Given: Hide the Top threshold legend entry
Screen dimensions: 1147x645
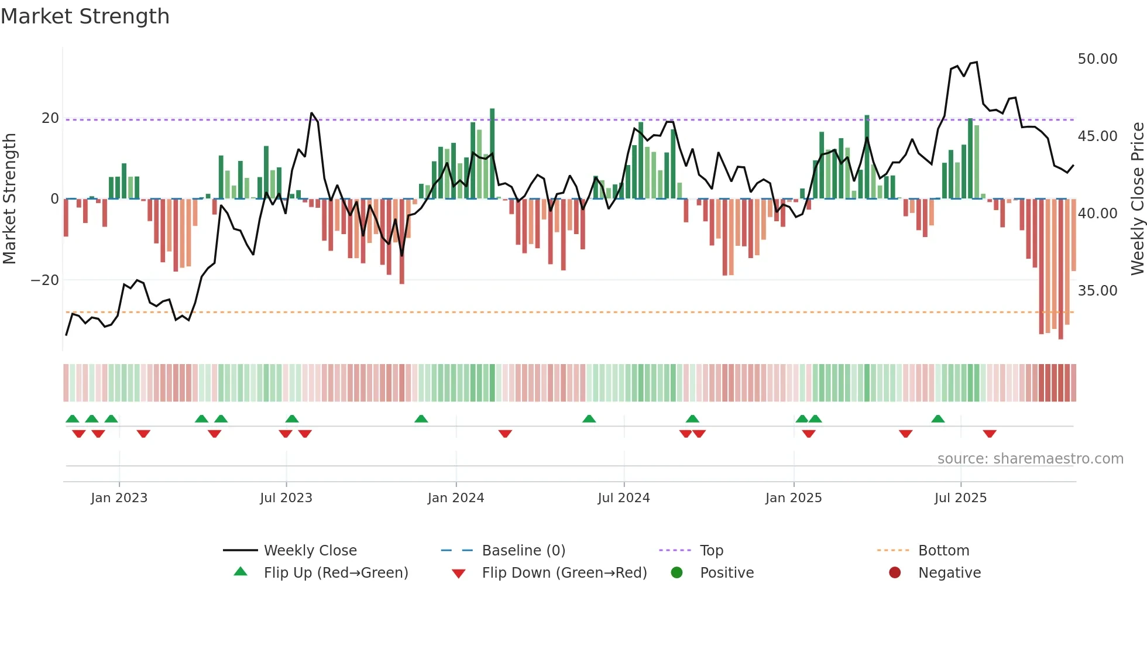Looking at the screenshot, I should click(x=711, y=550).
